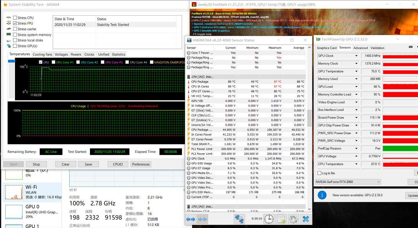418x228 pixels.
Task: Switch to the Cooling Fans tab
Action: [42, 54]
